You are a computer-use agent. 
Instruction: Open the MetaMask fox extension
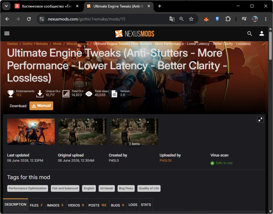tap(206, 19)
